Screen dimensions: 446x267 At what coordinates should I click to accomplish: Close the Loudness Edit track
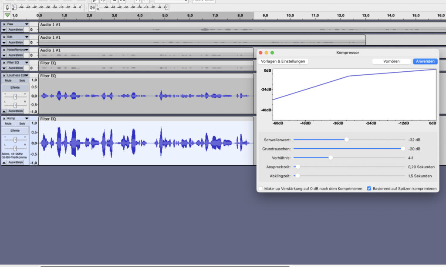(4, 76)
